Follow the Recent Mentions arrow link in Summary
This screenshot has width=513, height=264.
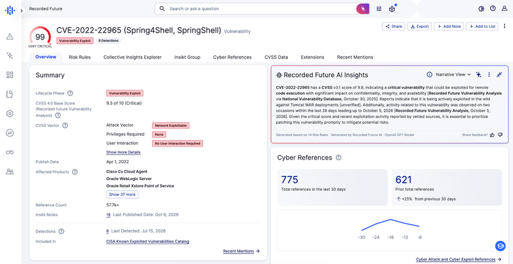pos(241,251)
